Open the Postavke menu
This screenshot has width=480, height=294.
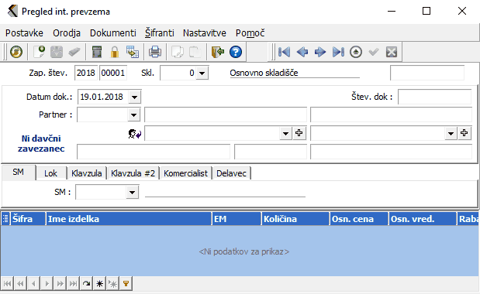pos(24,33)
